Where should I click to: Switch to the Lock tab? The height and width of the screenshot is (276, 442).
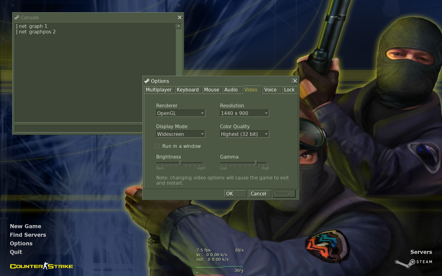click(290, 90)
